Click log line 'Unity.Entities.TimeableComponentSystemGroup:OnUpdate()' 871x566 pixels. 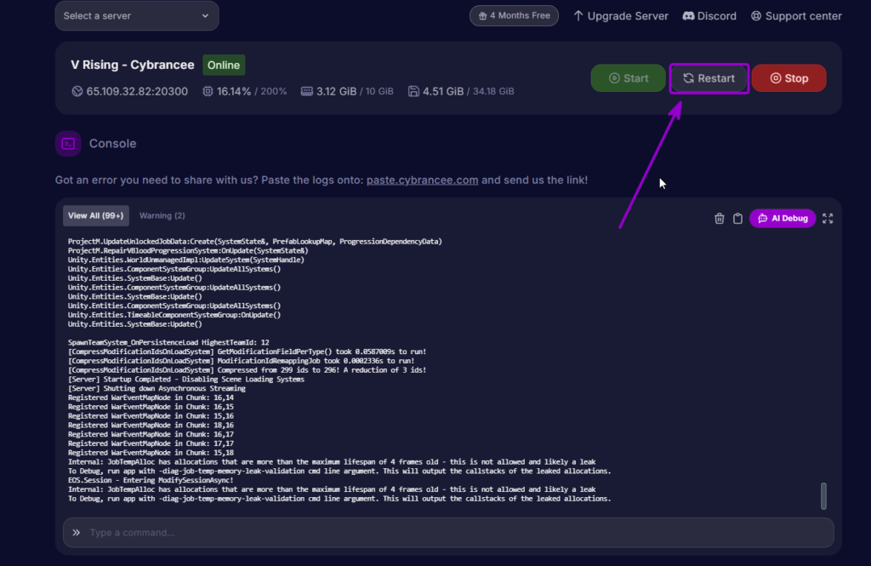point(174,315)
